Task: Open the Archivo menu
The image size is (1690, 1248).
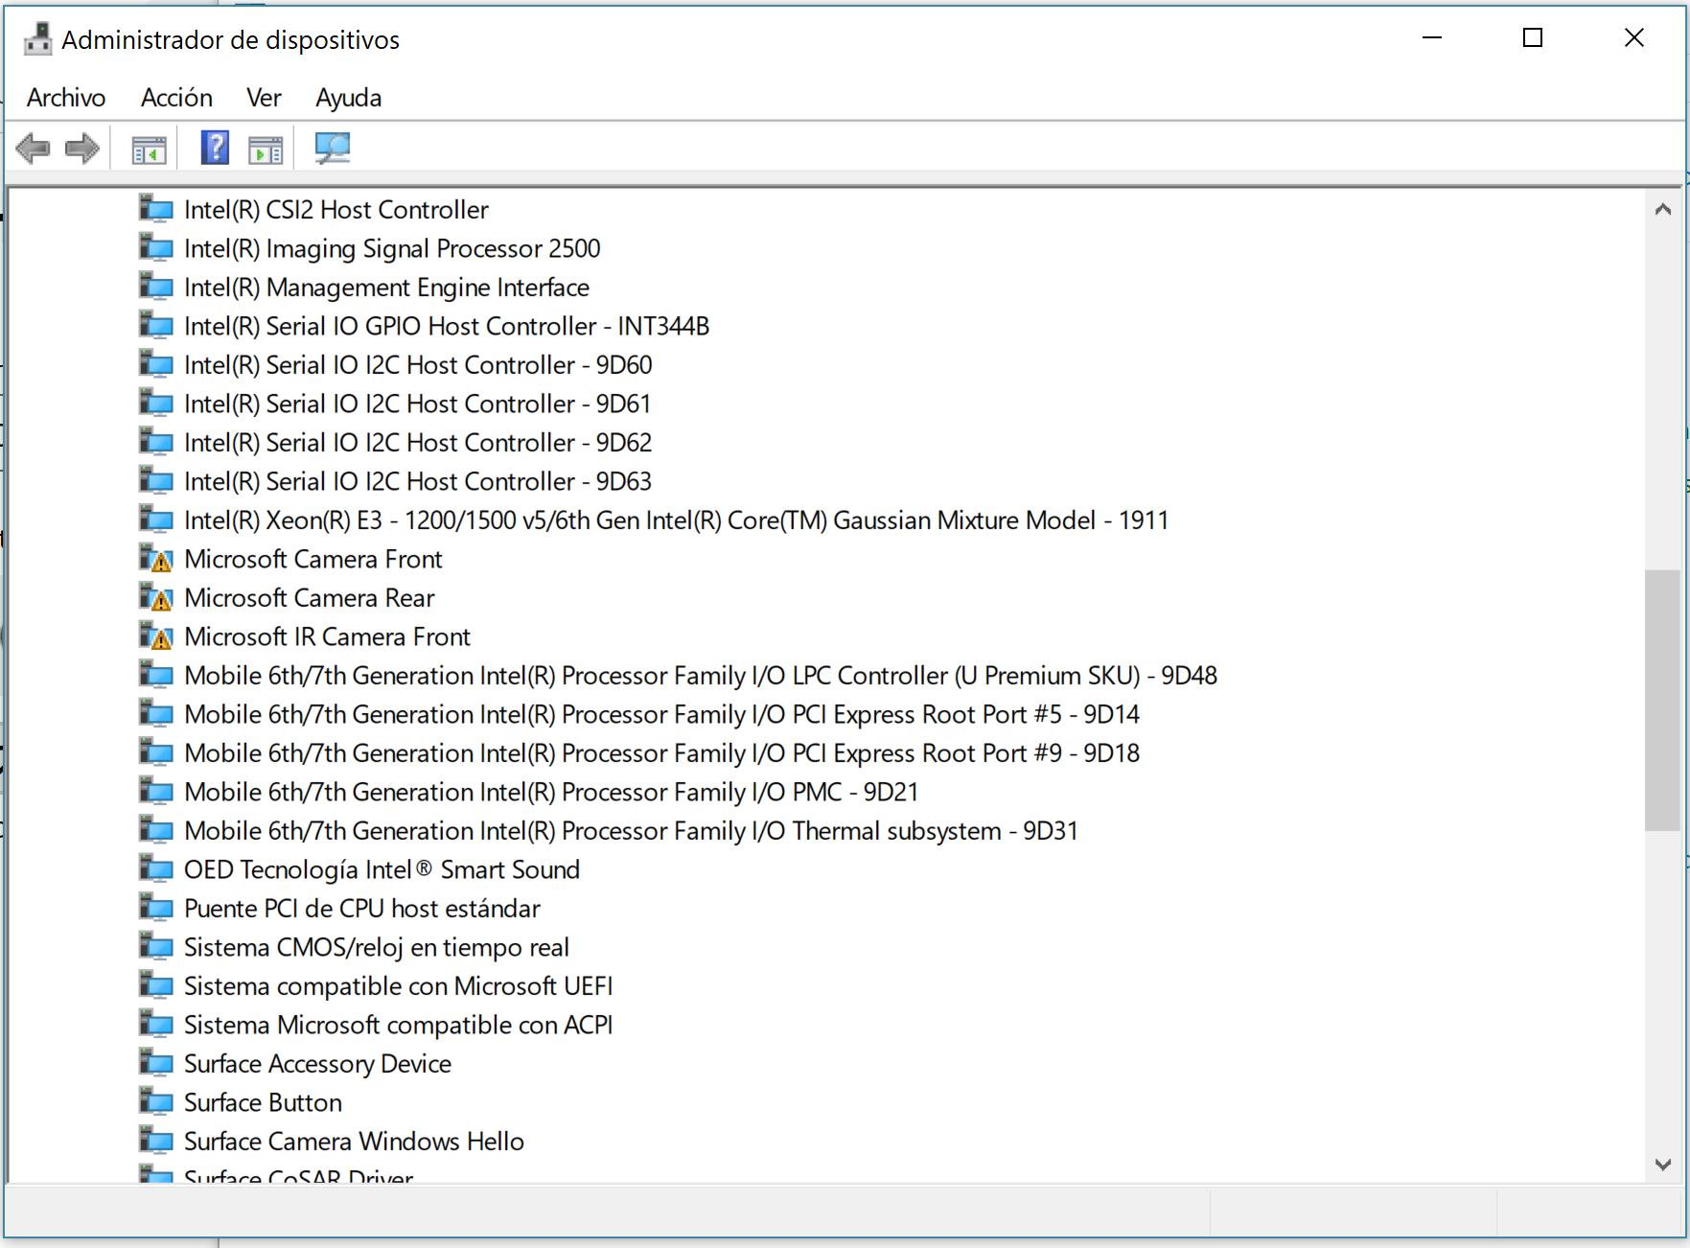Action: pos(66,98)
